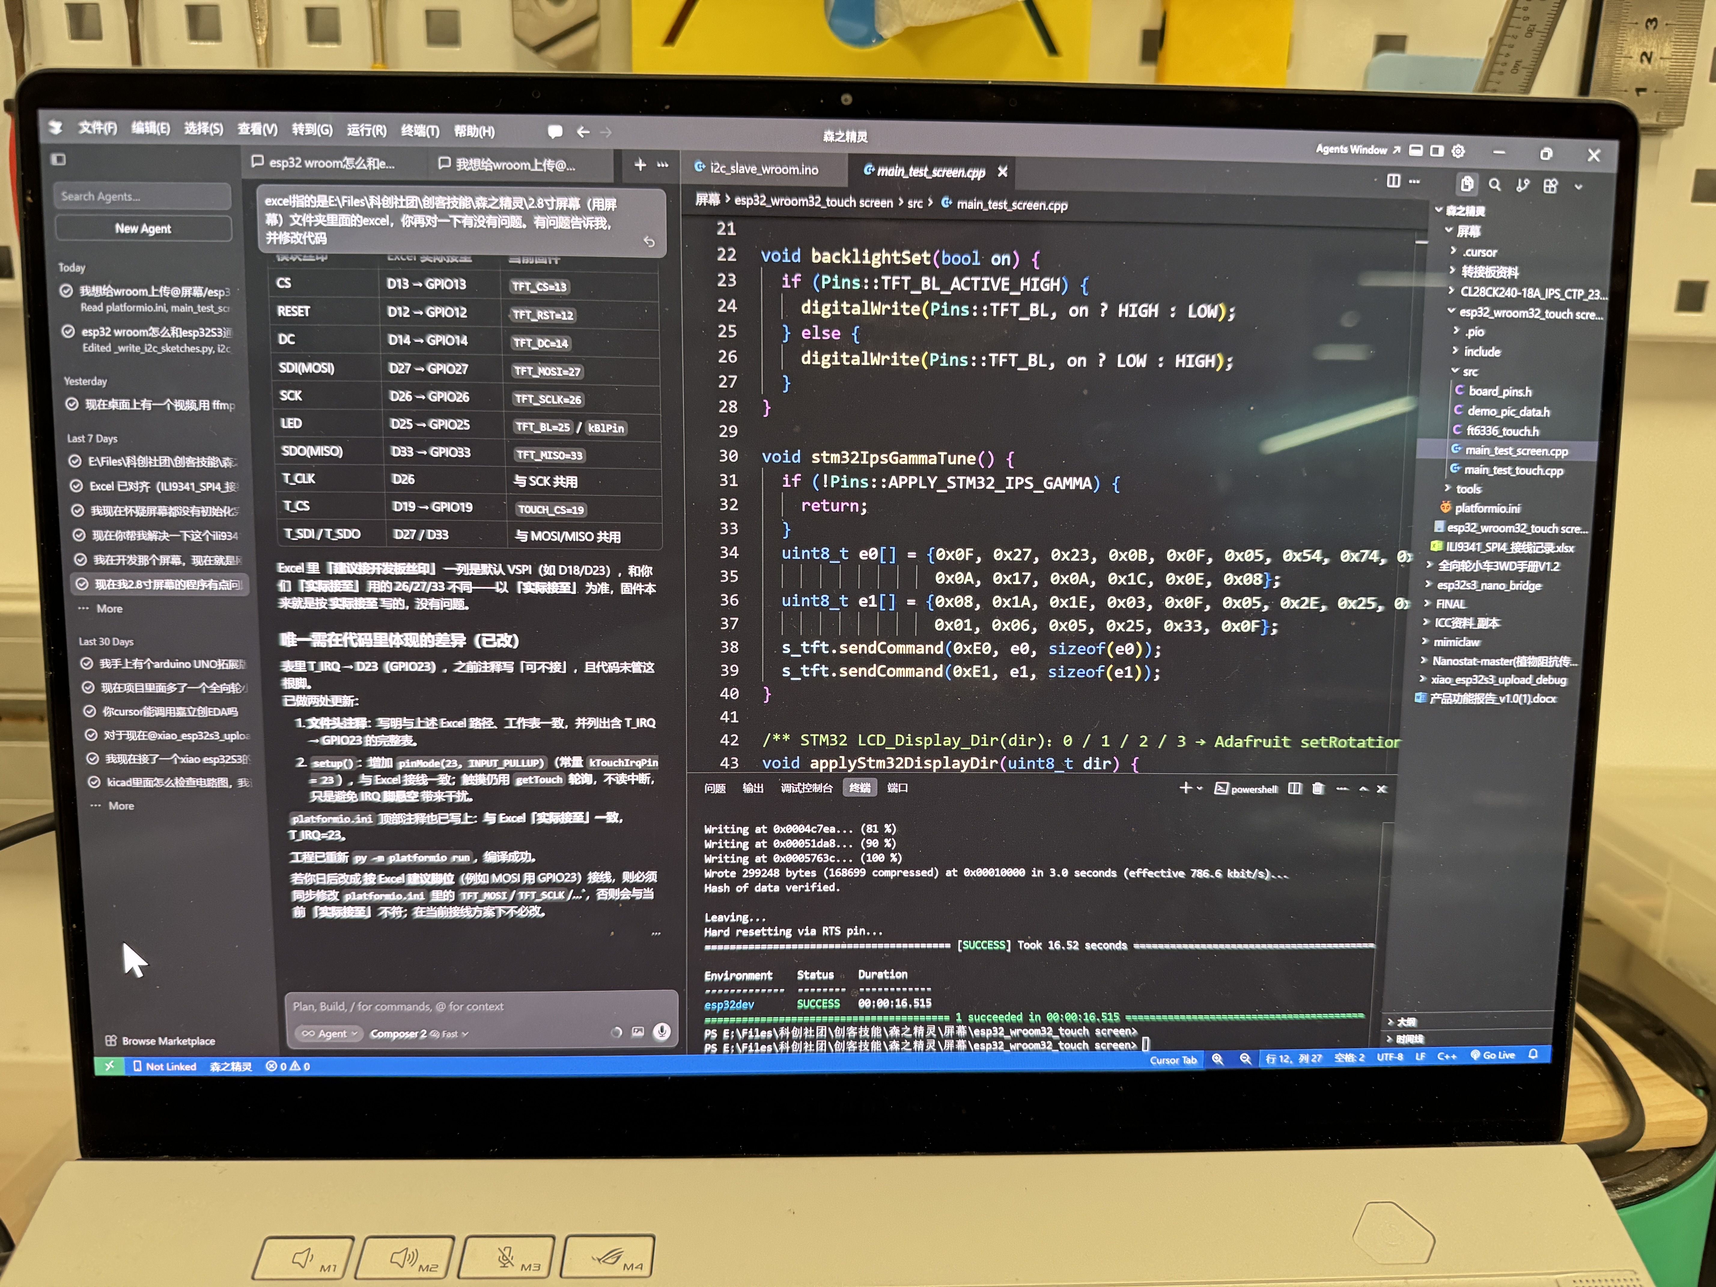Open ft6336_touch.h in the explorer
Viewport: 1716px width, 1287px height.
1496,431
